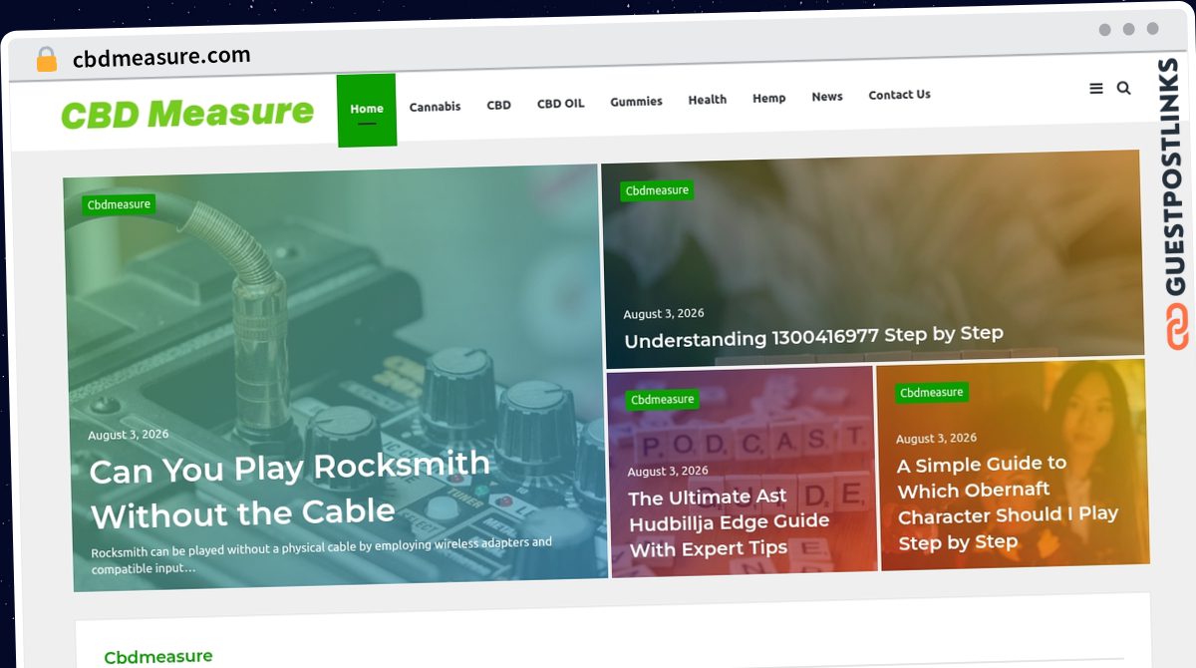1196x668 pixels.
Task: Click the search magnifier icon
Action: [1123, 88]
